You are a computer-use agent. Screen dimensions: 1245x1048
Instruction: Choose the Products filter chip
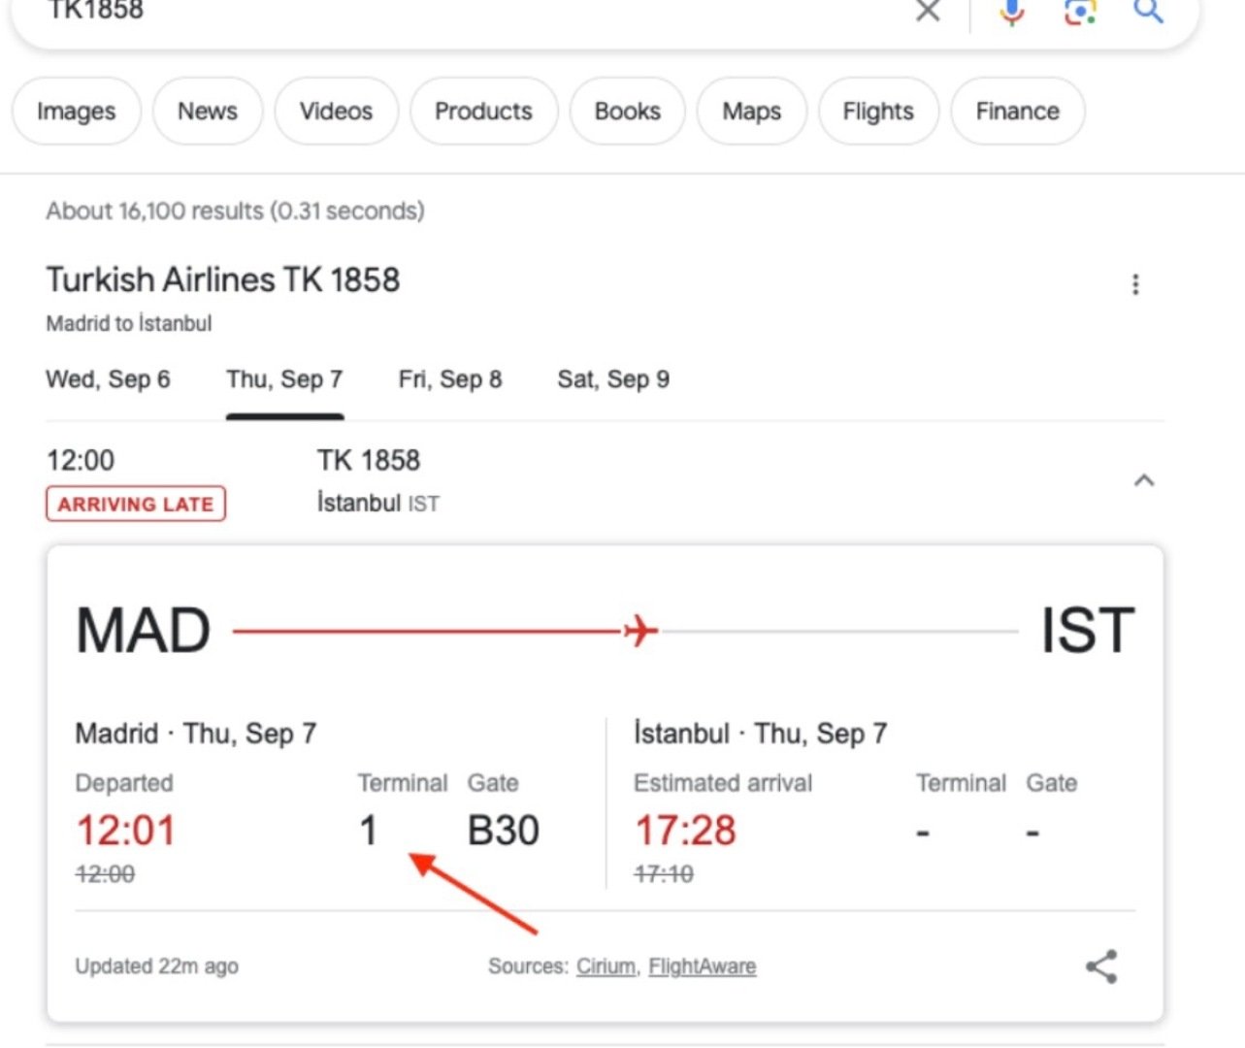click(483, 112)
